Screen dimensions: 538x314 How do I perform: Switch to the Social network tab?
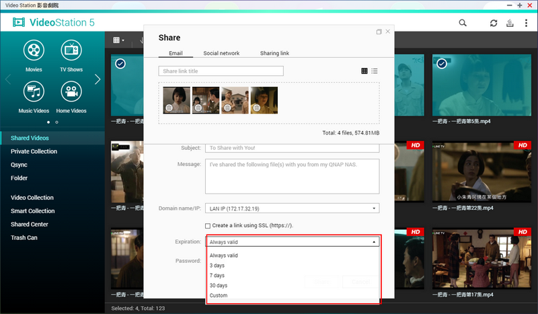[x=221, y=53]
